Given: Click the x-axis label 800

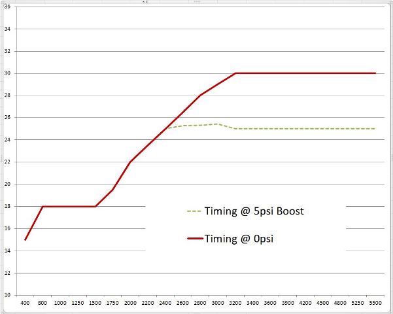Looking at the screenshot, I should click(x=43, y=303).
